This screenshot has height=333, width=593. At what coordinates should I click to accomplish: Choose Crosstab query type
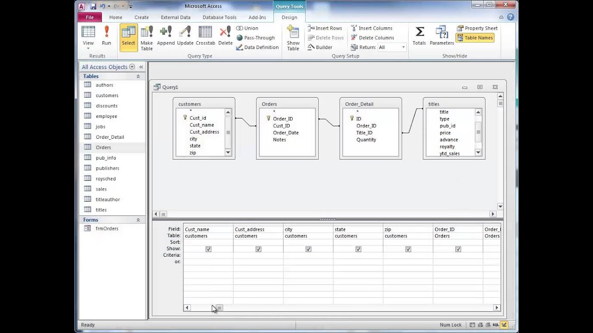pos(205,36)
